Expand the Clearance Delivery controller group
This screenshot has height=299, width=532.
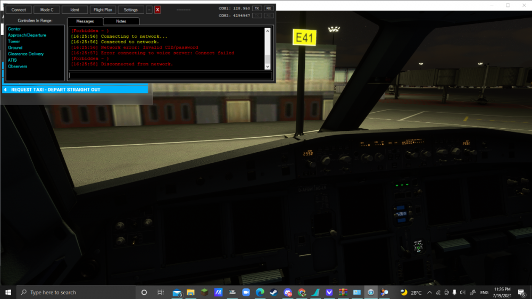click(26, 54)
